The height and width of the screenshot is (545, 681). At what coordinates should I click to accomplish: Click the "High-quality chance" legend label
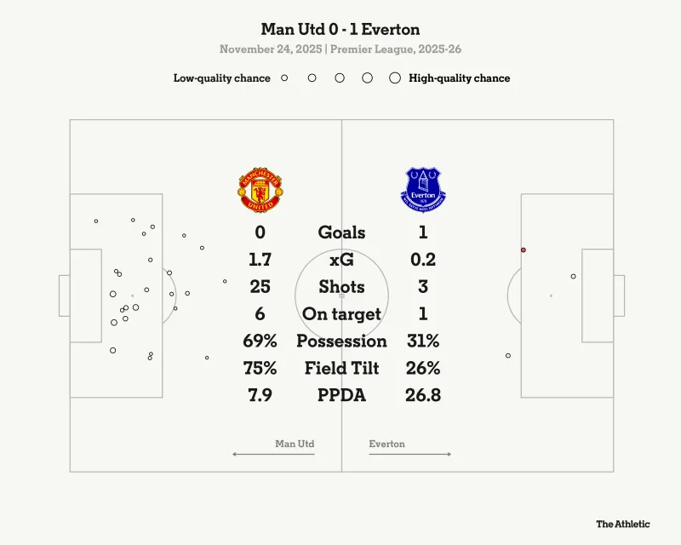pos(460,78)
